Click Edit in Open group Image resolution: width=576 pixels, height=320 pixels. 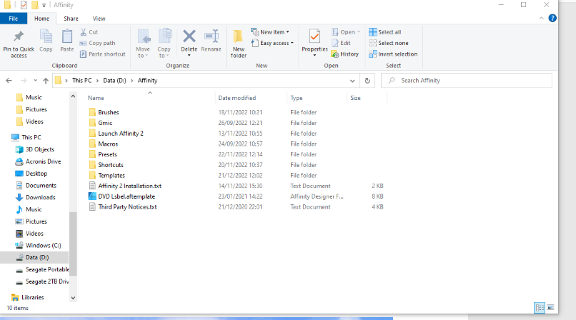point(341,43)
